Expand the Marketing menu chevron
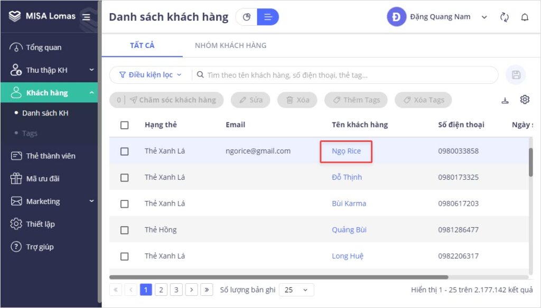Image resolution: width=541 pixels, height=308 pixels. tap(91, 201)
